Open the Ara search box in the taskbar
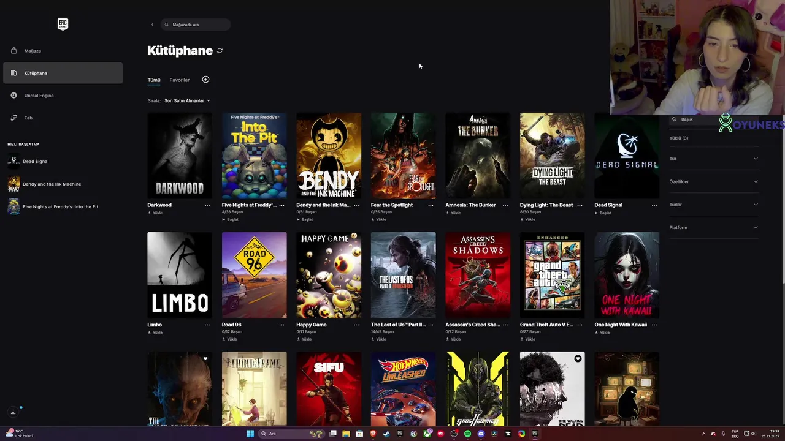 coord(291,434)
